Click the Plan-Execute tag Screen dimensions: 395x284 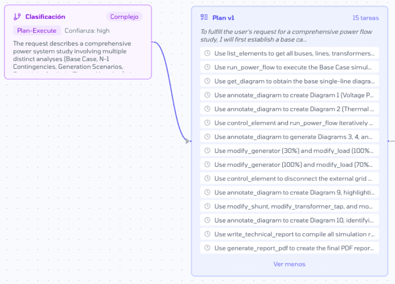37,31
